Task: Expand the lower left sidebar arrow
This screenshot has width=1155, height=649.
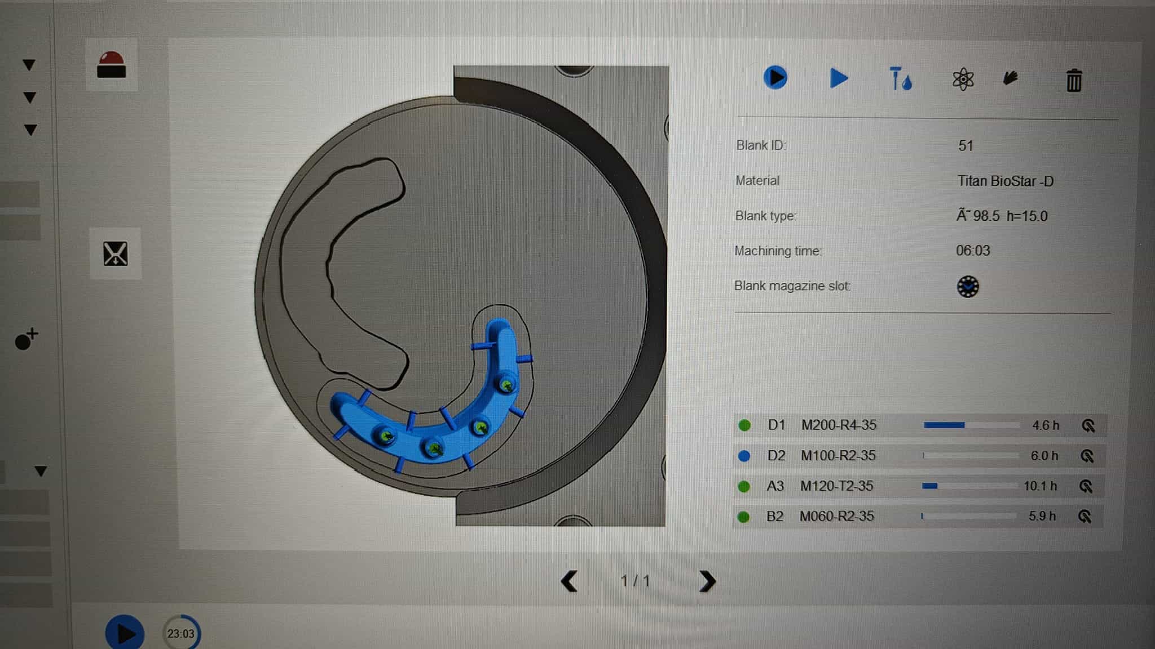Action: (x=41, y=471)
